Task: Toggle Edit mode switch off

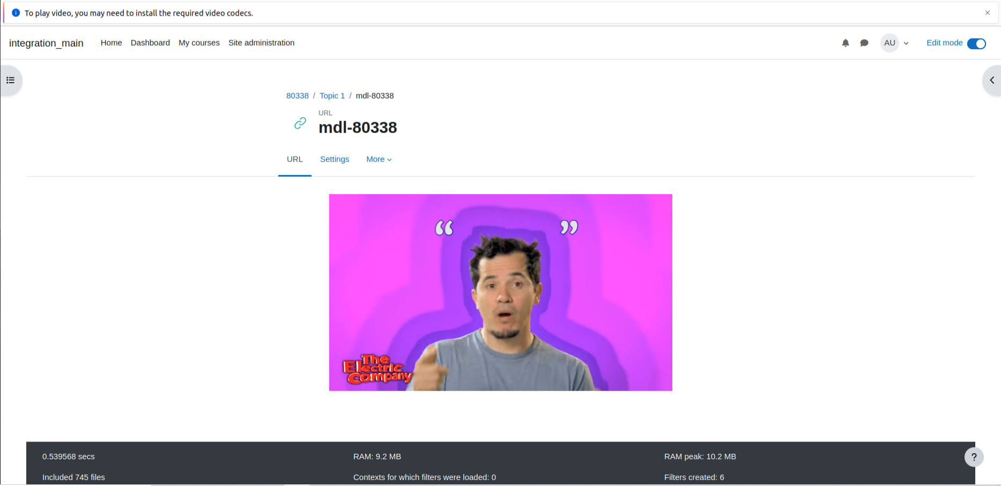Action: click(x=976, y=43)
